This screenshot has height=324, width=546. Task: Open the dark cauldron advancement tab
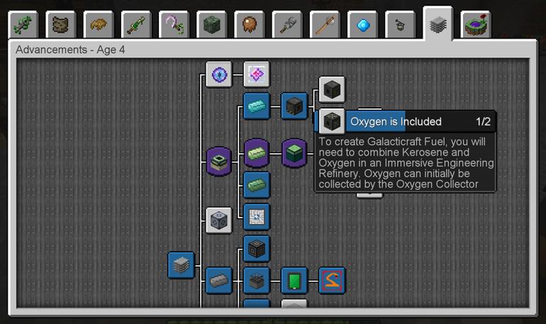tap(401, 25)
